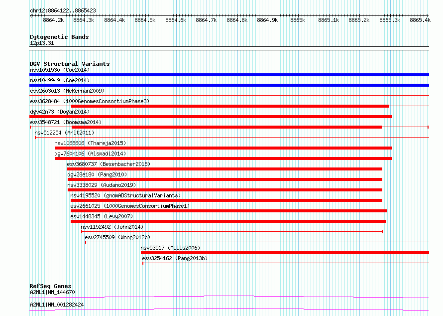Open dgv760n106 (Alsmadi2014) variant label

click(x=90, y=154)
